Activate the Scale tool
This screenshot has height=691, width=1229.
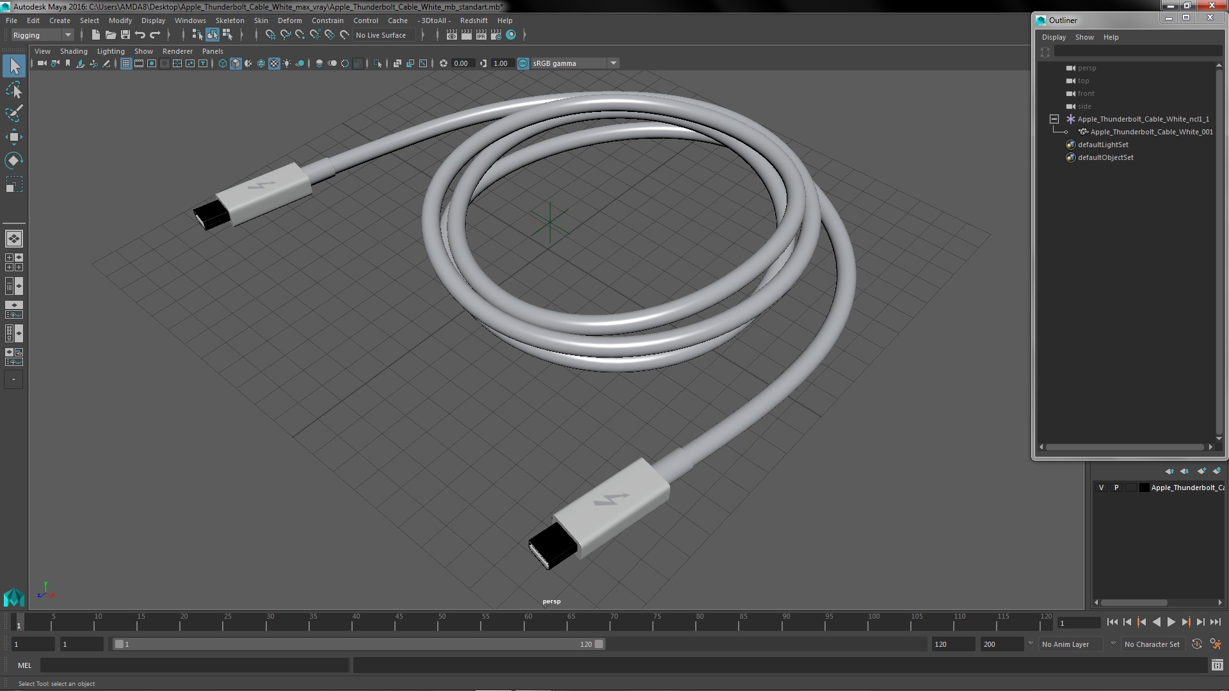point(13,185)
